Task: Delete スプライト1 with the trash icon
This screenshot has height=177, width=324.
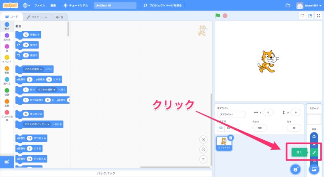Action: tap(230, 138)
